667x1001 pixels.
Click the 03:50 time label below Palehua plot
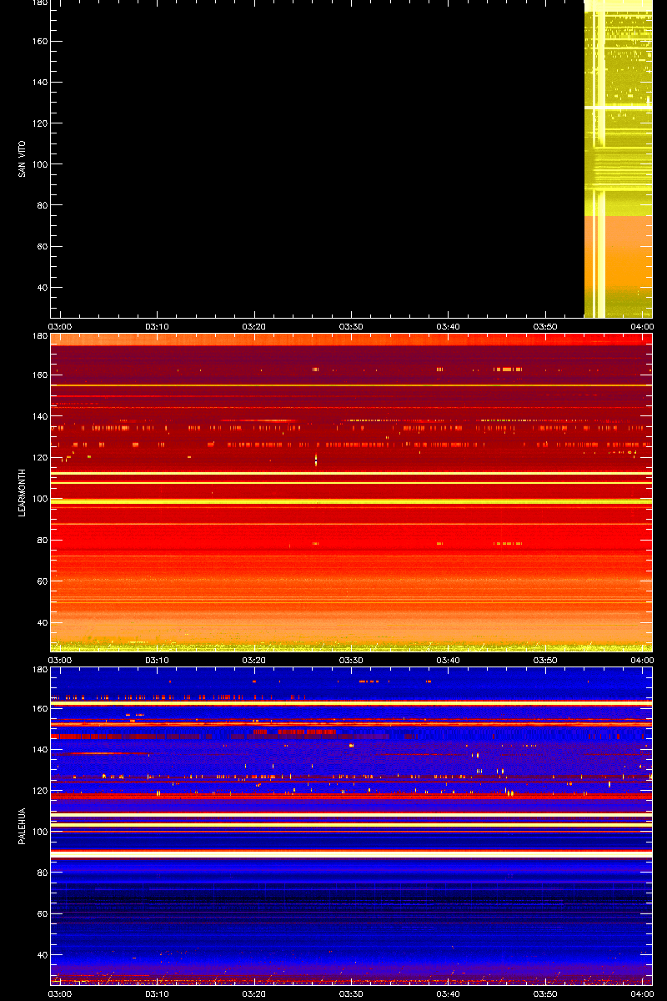pyautogui.click(x=545, y=994)
